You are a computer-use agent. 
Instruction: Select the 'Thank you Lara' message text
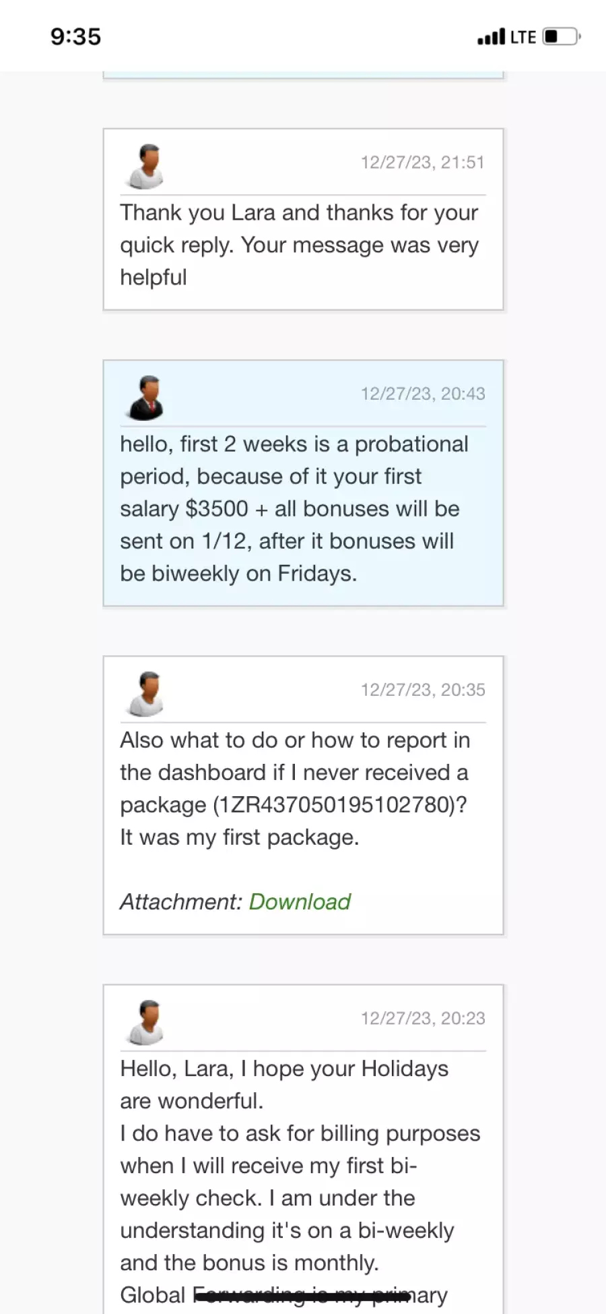click(x=300, y=245)
